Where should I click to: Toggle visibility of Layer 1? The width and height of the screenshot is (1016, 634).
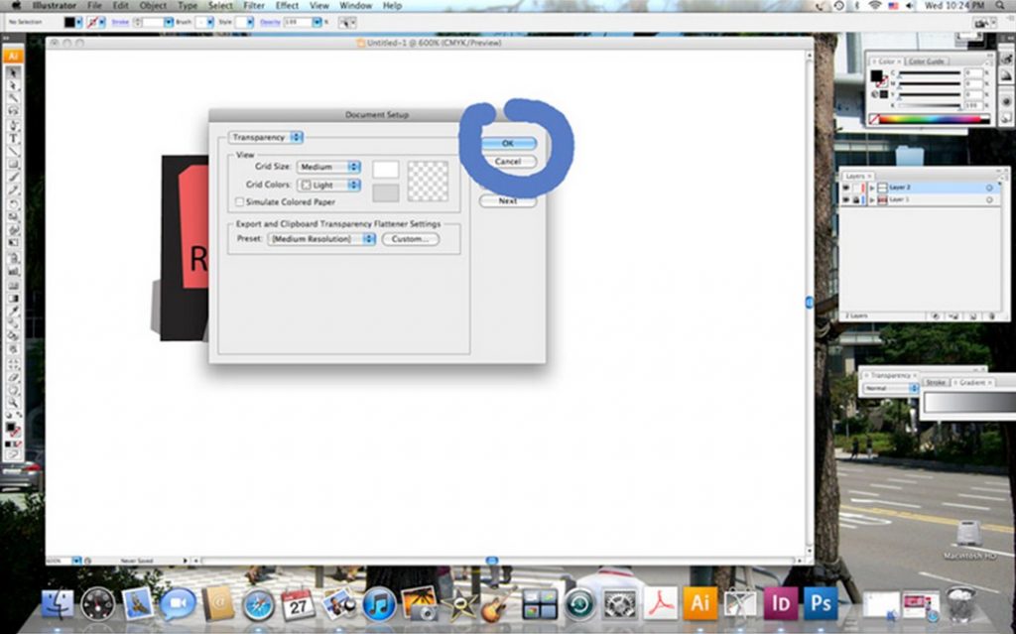tap(845, 199)
